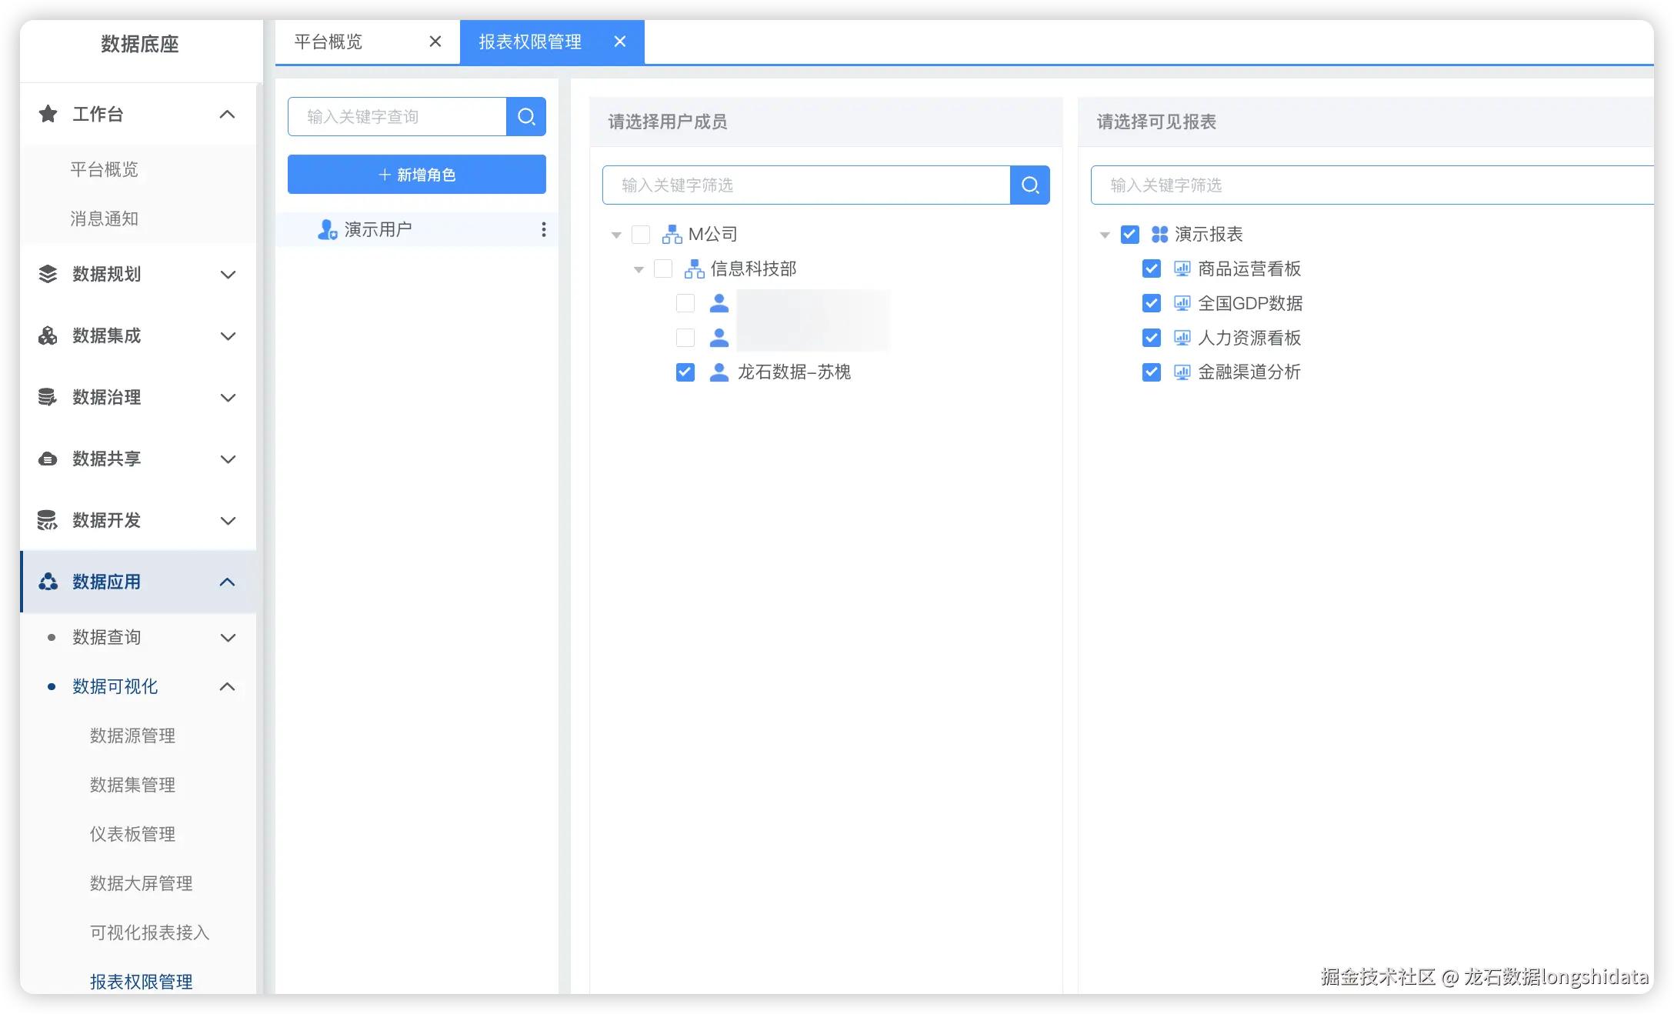The width and height of the screenshot is (1674, 1014).
Task: Open the 消息通知 sidebar link
Action: coord(104,218)
